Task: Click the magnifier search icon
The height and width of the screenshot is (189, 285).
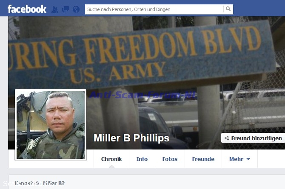Action: (x=228, y=9)
